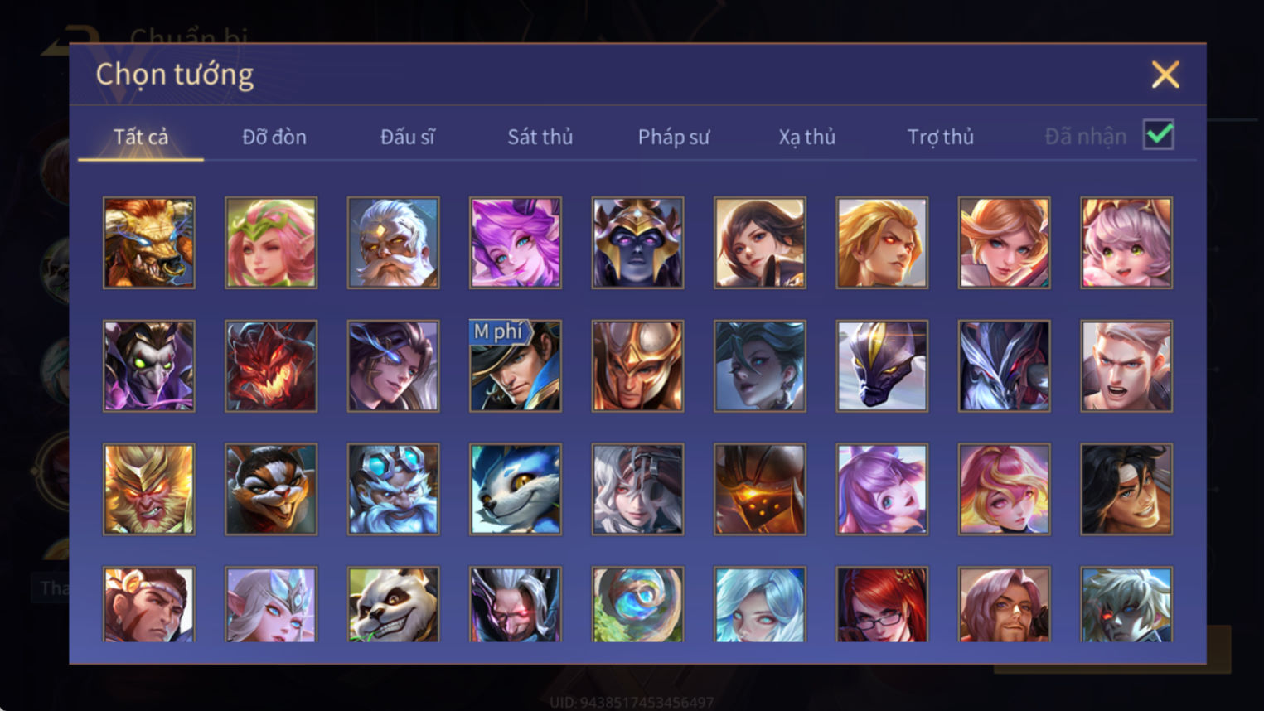
Task: Select the panda hero portrait
Action: point(393,604)
